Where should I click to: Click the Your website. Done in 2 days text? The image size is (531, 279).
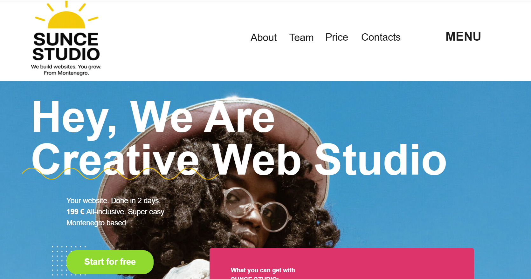[114, 201]
